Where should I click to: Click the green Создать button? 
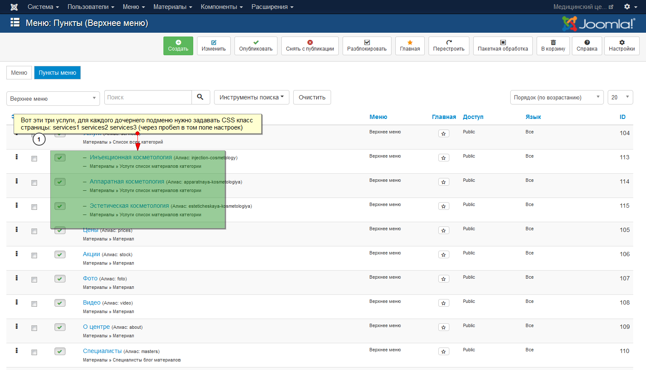tap(178, 46)
